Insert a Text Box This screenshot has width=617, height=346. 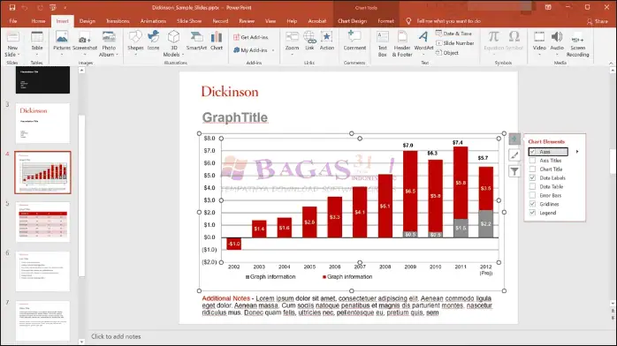pyautogui.click(x=383, y=44)
